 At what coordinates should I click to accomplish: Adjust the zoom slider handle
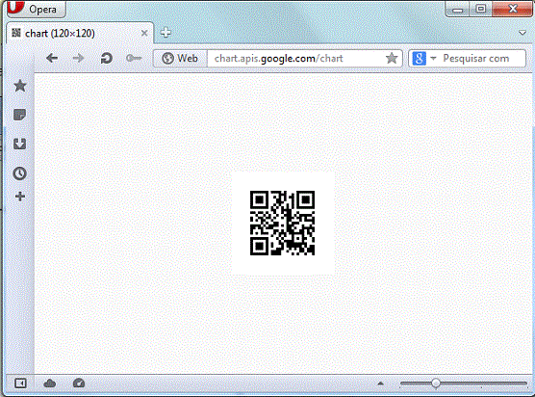coord(436,384)
